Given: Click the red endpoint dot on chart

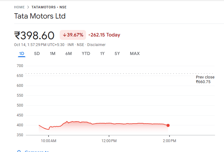Looking at the screenshot, I should [x=168, y=125].
